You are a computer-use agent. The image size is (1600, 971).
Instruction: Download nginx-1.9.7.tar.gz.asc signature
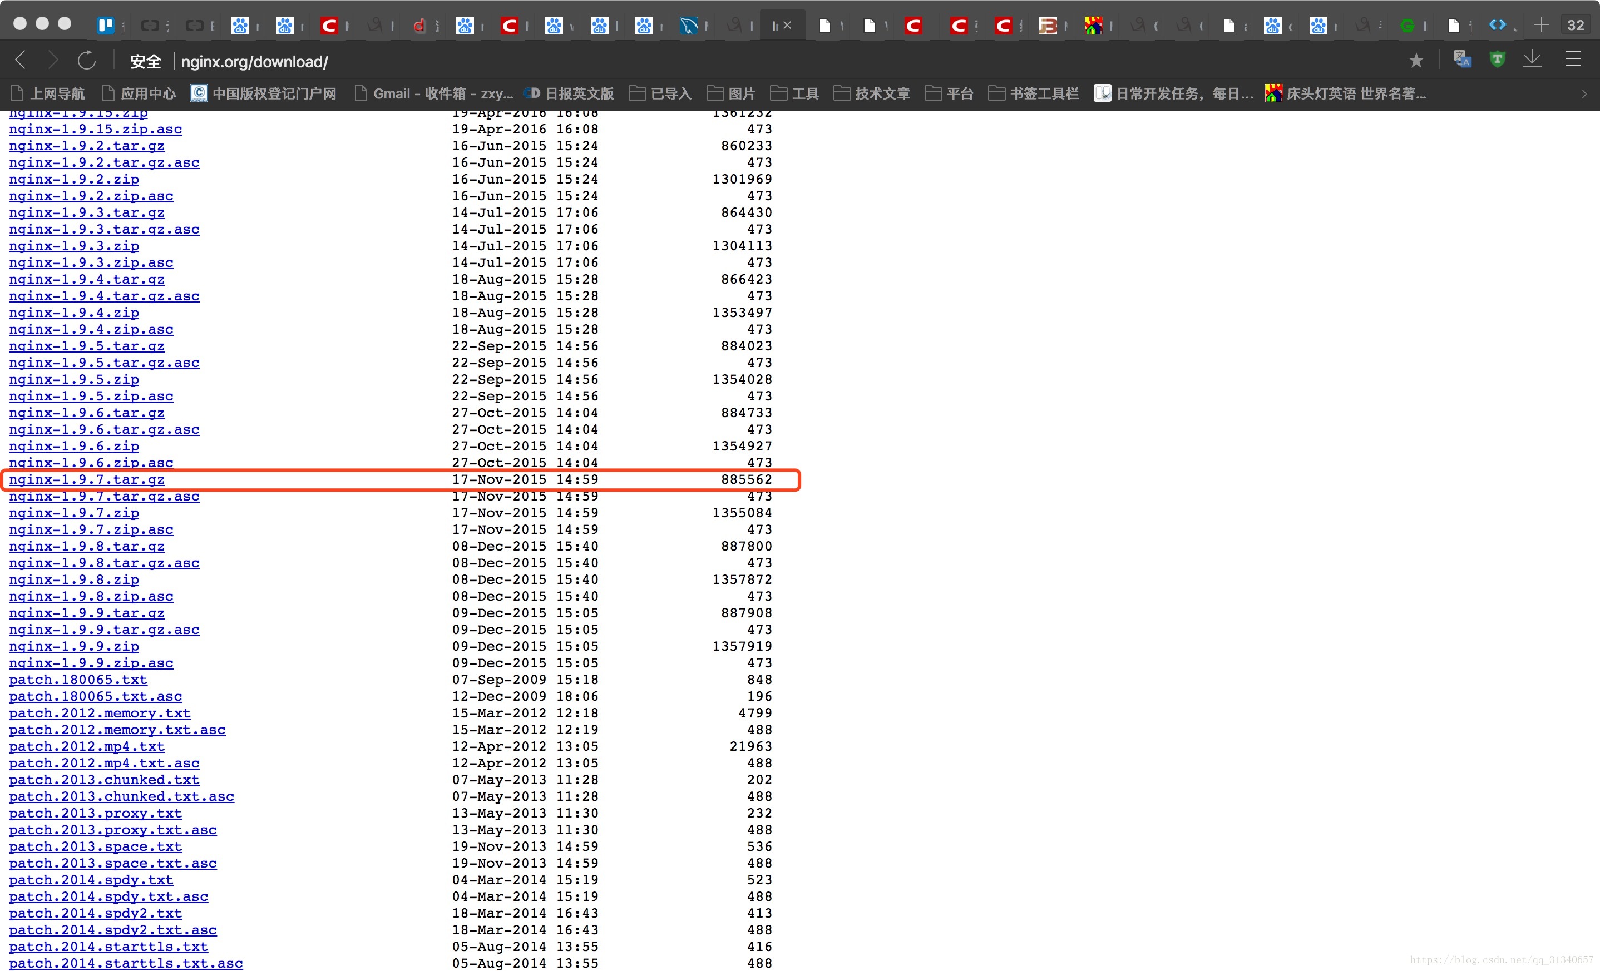(104, 497)
